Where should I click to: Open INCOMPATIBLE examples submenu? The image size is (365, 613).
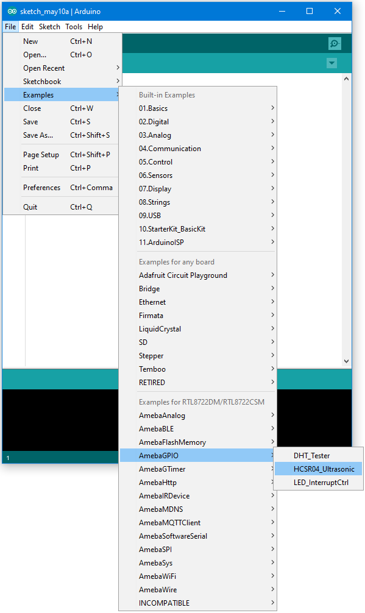pyautogui.click(x=198, y=603)
